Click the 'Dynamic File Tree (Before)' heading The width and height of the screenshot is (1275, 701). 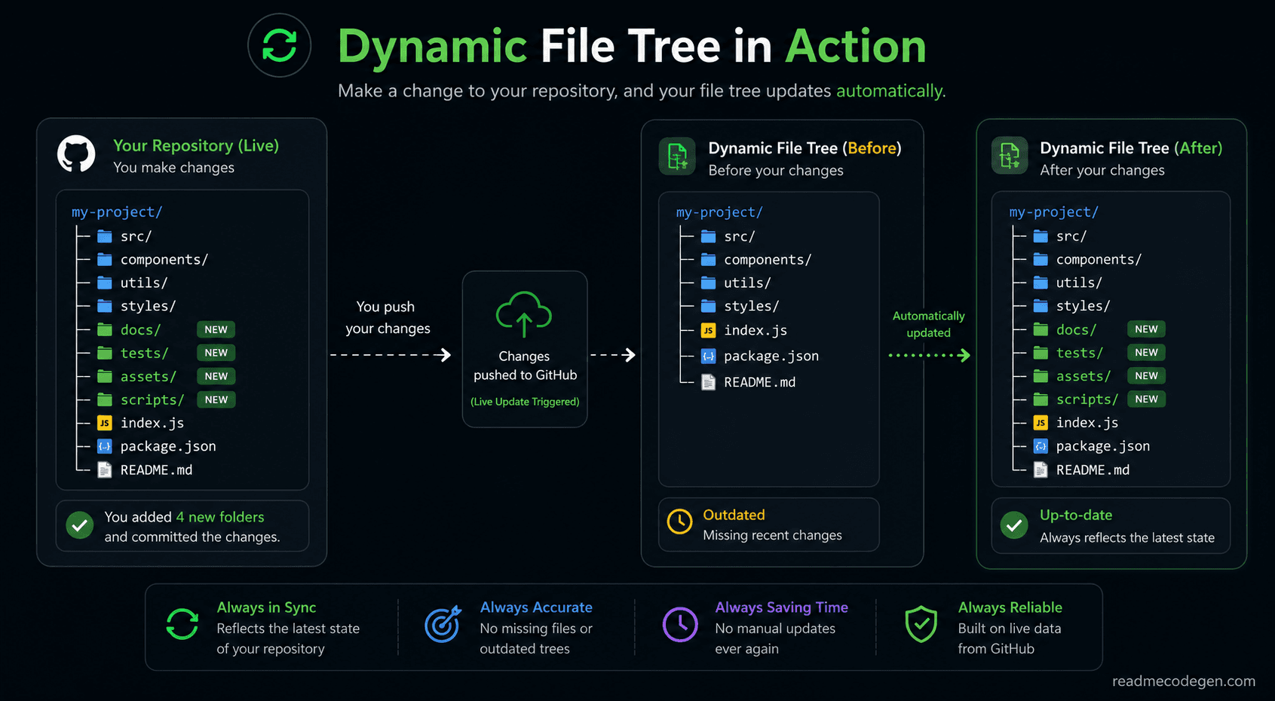point(805,148)
